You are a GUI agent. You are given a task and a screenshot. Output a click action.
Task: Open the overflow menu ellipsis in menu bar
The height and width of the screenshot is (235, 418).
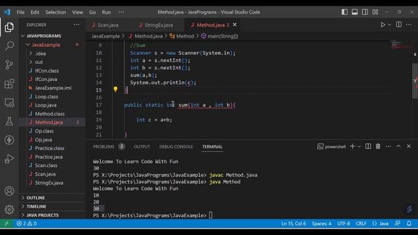click(x=121, y=12)
